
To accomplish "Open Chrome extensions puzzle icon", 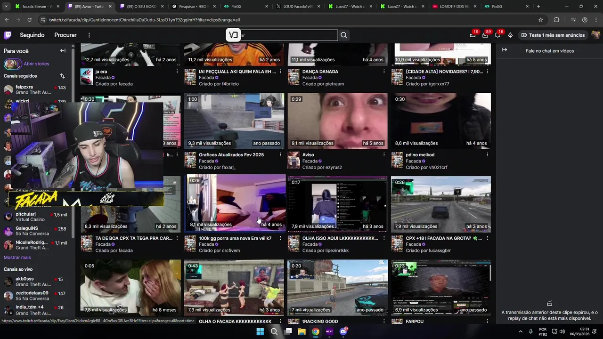I will pos(556,20).
